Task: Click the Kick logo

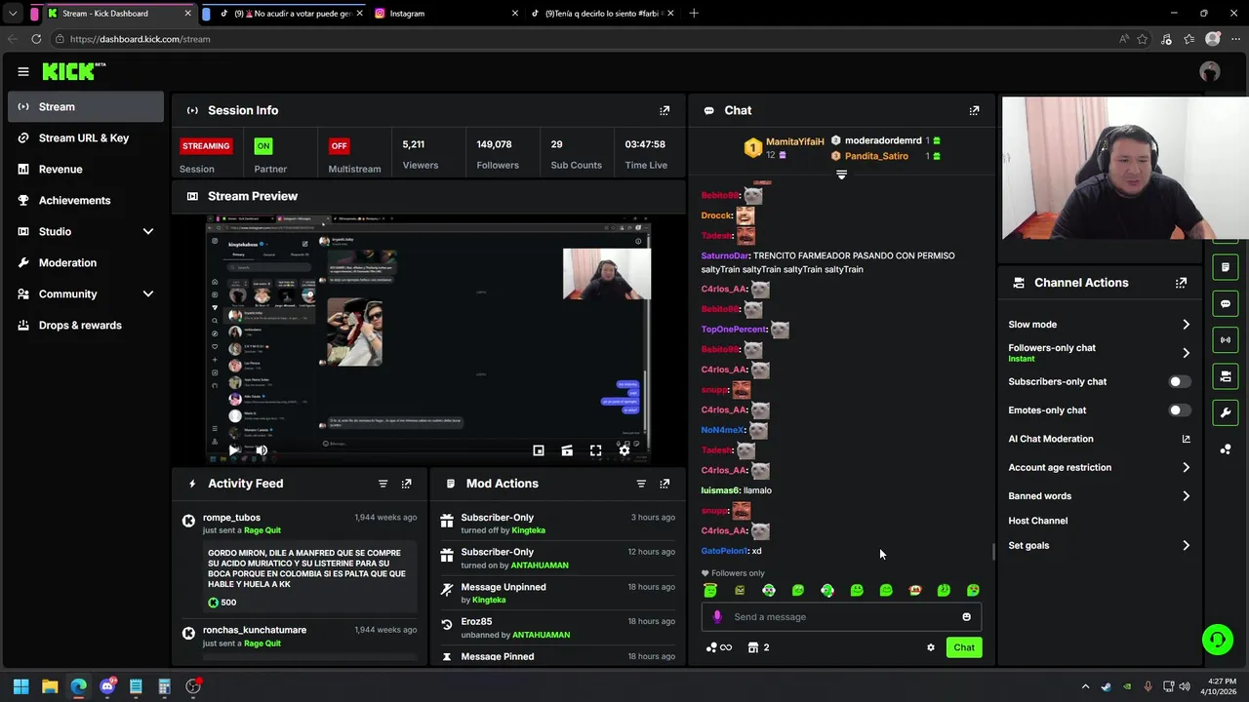Action: 74,71
